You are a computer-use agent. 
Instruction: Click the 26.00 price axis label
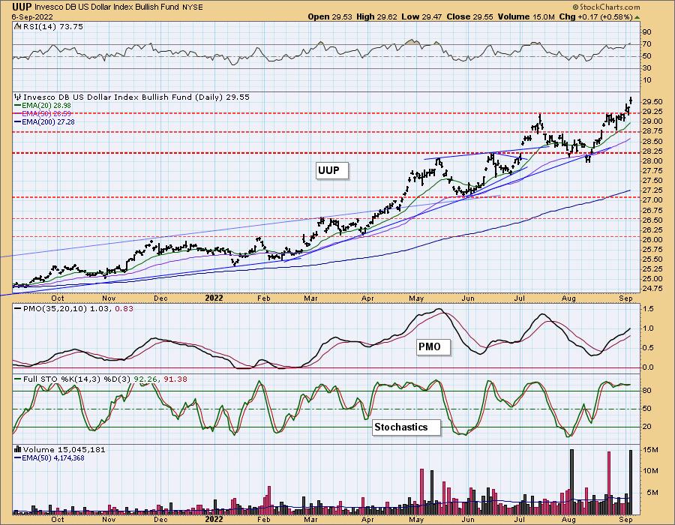[x=652, y=240]
